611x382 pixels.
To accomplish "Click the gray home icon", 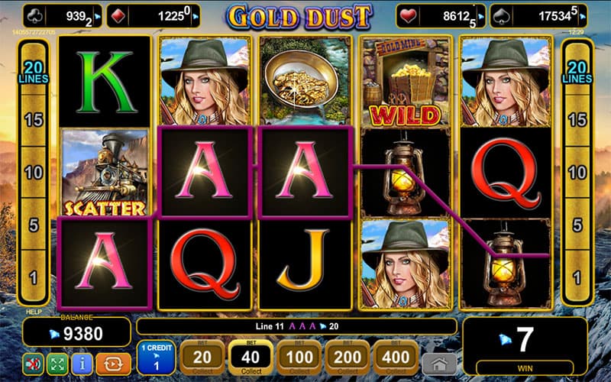I will (440, 364).
